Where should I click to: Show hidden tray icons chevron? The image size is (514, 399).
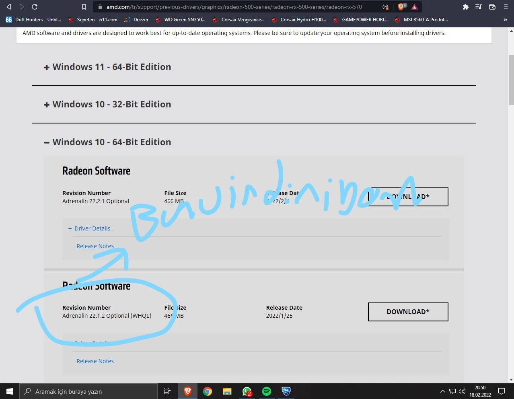(442, 391)
